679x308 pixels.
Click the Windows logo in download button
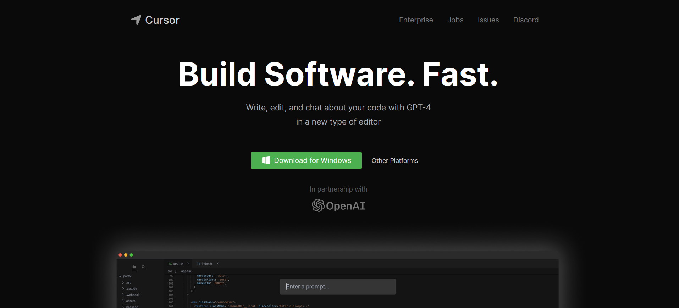266,160
